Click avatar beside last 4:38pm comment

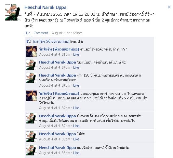coord(32,150)
